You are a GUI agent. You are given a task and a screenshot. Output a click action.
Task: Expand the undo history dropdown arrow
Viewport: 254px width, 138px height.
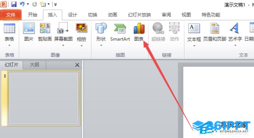coord(28,4)
